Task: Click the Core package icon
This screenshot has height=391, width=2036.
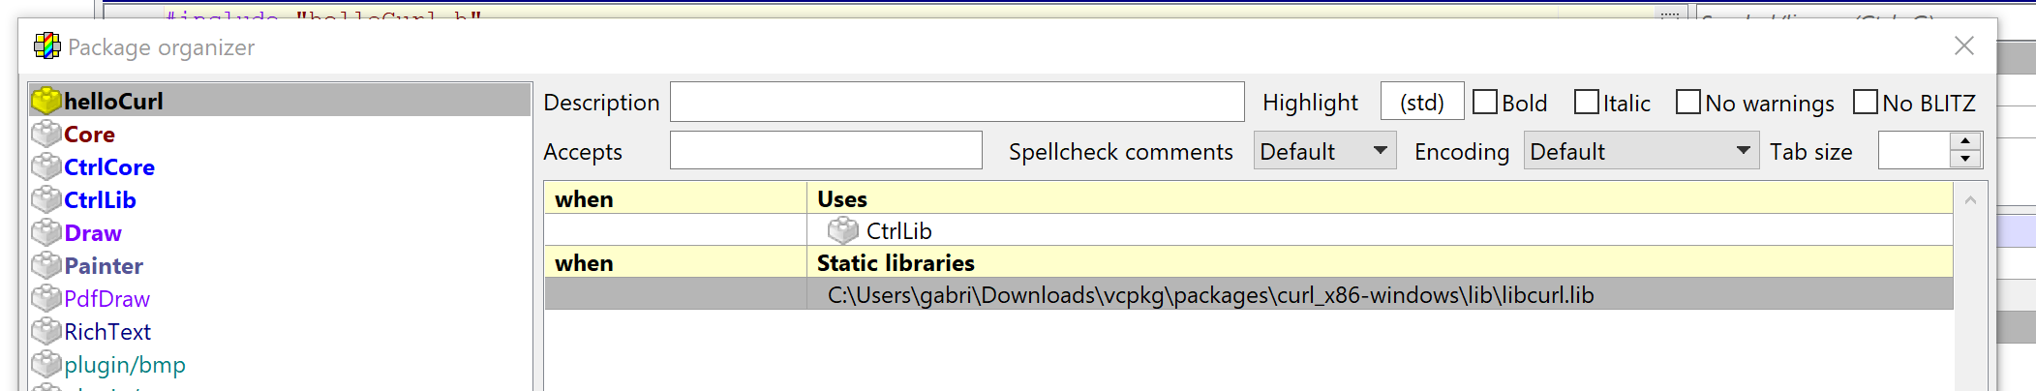Action: click(x=46, y=134)
